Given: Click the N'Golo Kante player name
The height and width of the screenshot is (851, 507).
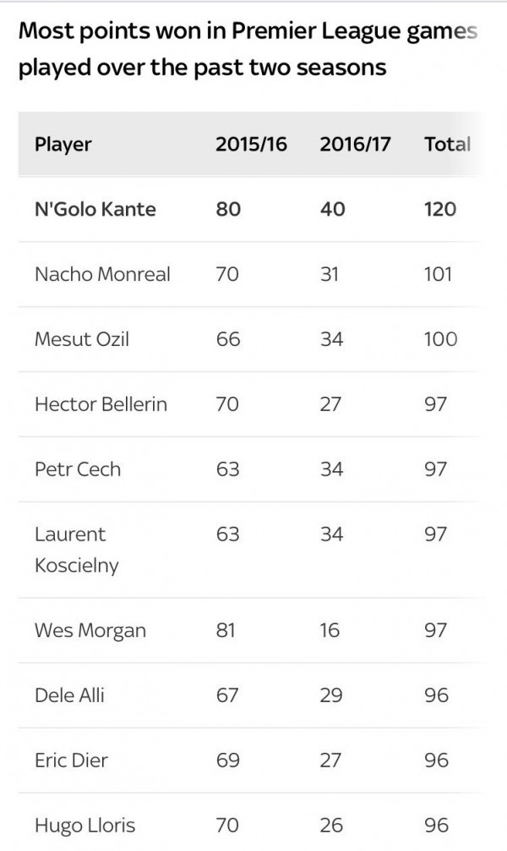Looking at the screenshot, I should click(x=95, y=209).
